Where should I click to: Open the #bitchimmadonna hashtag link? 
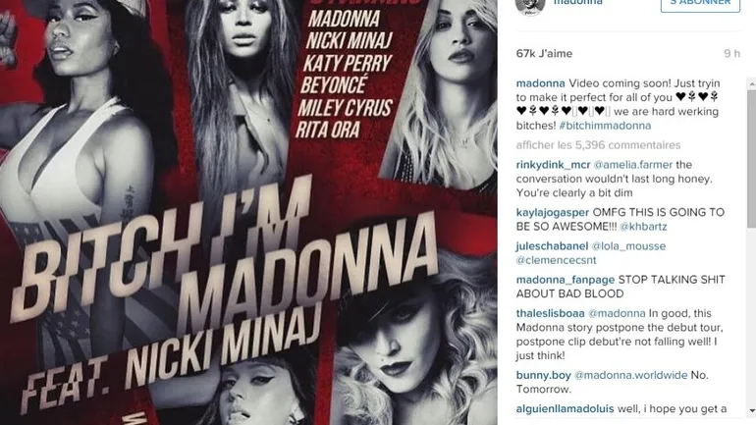pos(605,126)
